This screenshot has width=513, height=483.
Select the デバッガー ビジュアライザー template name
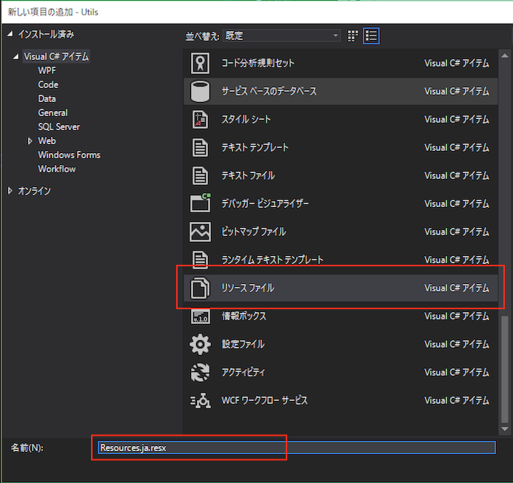(x=265, y=203)
